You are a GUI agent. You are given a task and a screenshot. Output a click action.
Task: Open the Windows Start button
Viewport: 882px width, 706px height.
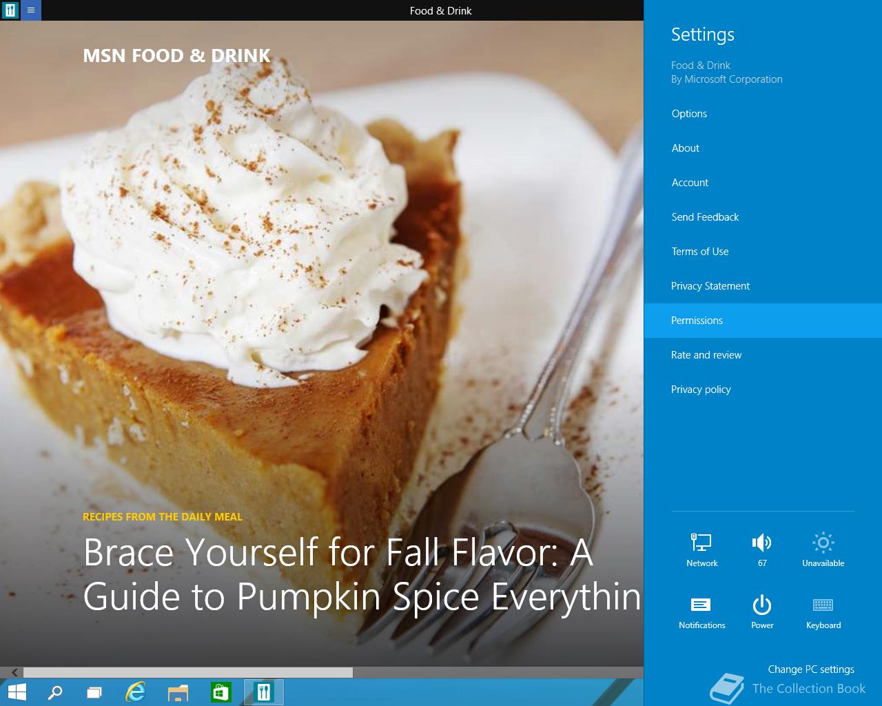tap(17, 692)
